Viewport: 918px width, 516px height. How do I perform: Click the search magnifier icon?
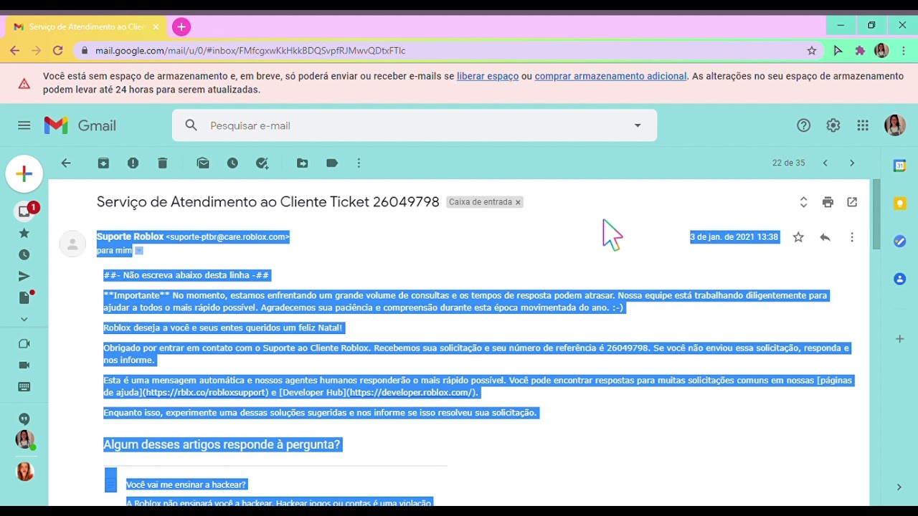tap(191, 125)
